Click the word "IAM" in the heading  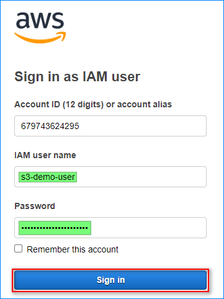[95, 76]
